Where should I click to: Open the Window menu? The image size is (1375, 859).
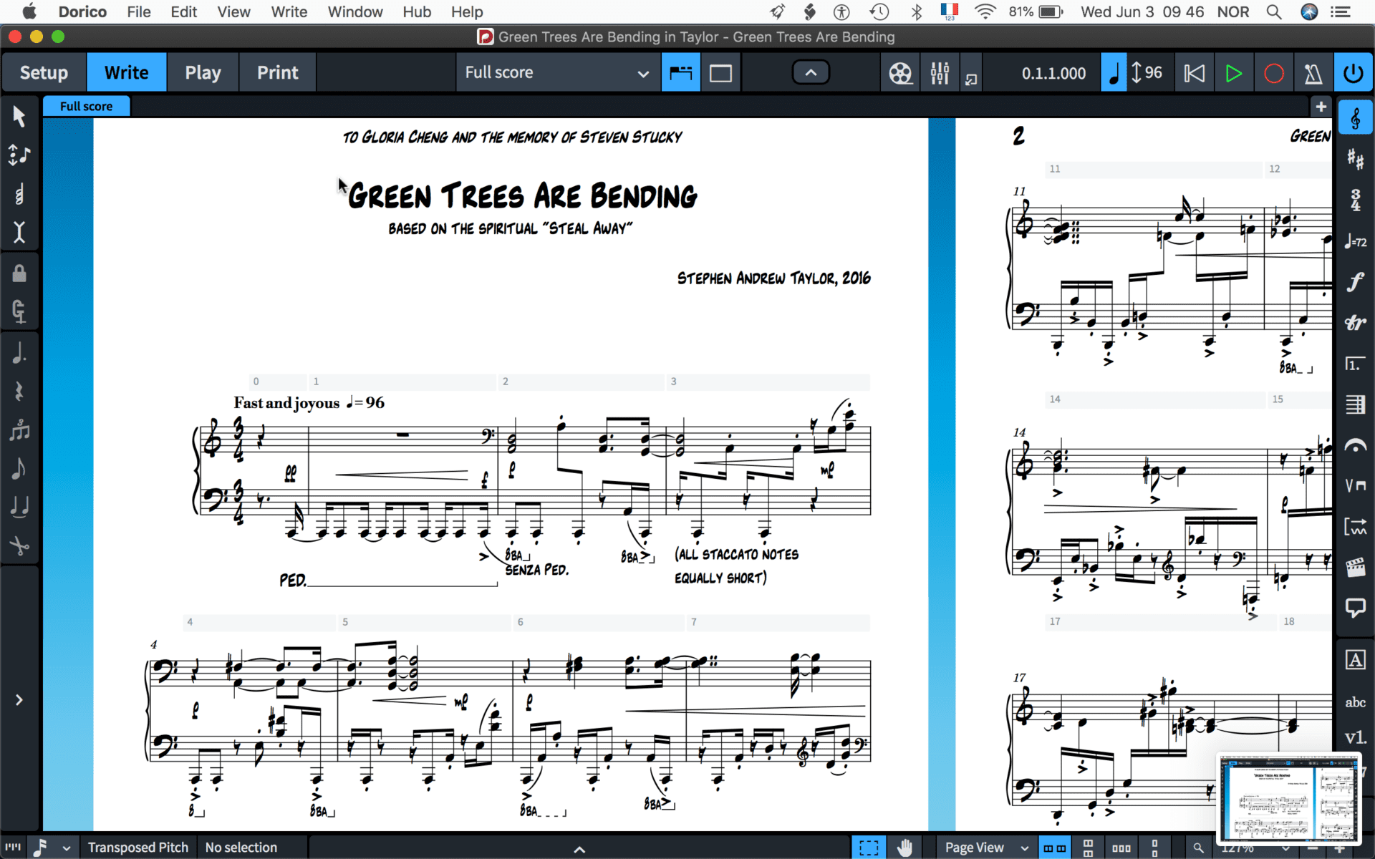pos(355,11)
